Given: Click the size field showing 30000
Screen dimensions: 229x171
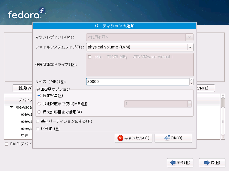Looking at the screenshot, I should tap(138, 82).
